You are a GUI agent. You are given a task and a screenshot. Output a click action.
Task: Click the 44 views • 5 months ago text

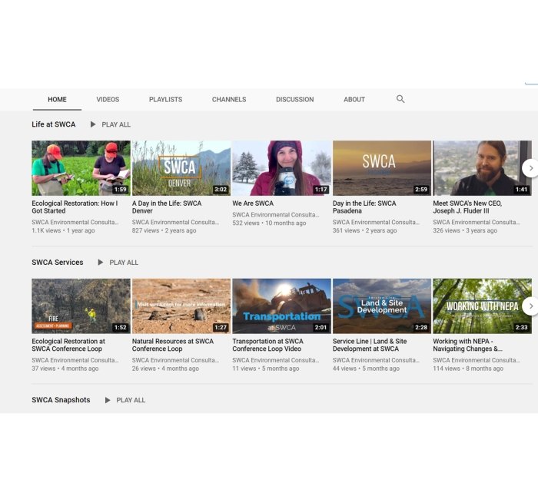click(x=366, y=368)
